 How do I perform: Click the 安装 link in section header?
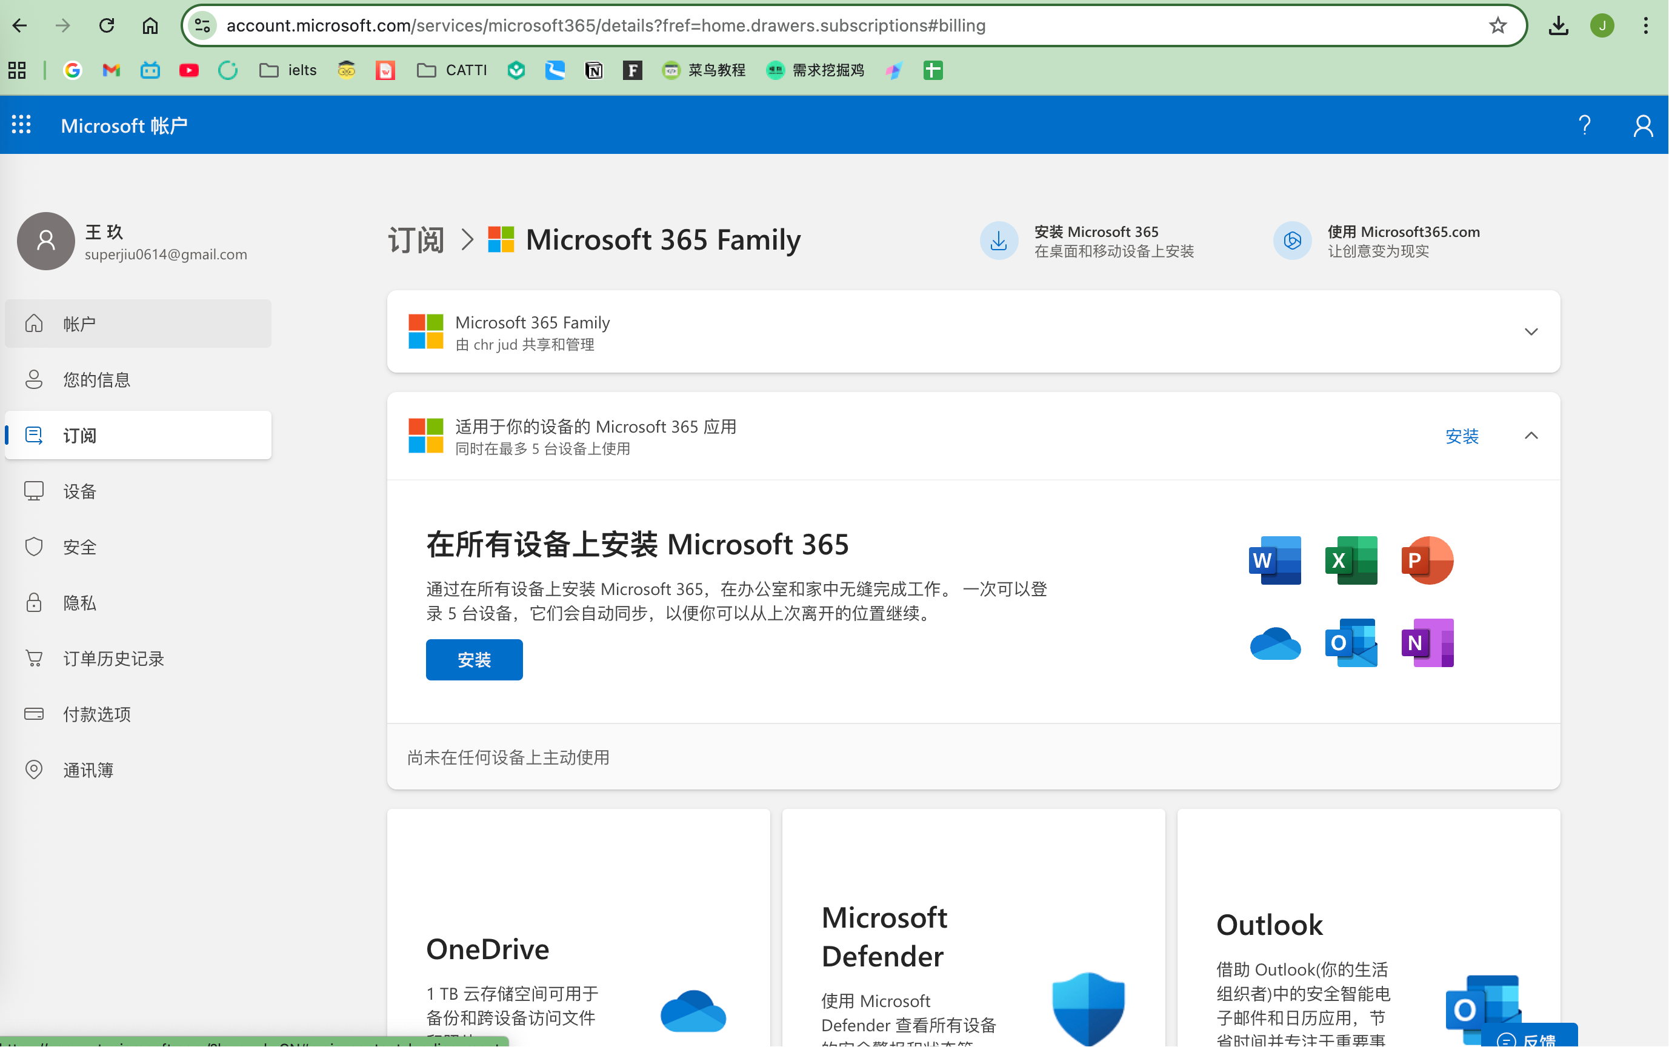[1462, 436]
